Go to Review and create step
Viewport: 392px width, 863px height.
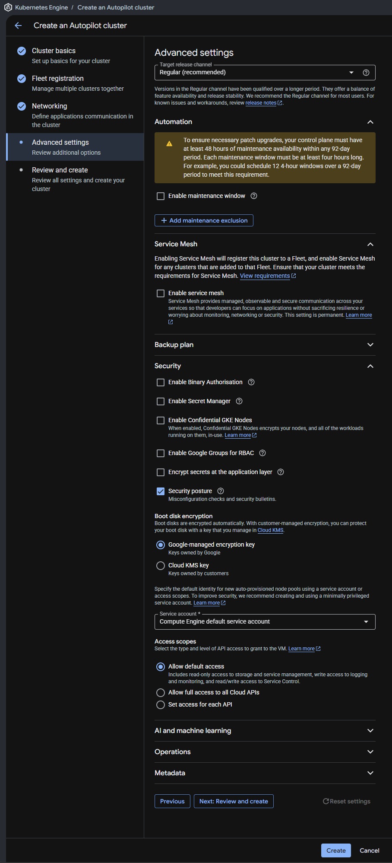pos(75,179)
